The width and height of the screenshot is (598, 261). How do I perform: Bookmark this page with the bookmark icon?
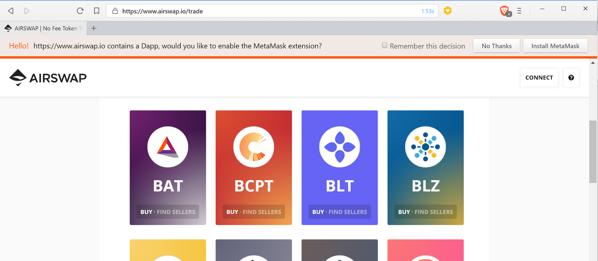coord(96,11)
